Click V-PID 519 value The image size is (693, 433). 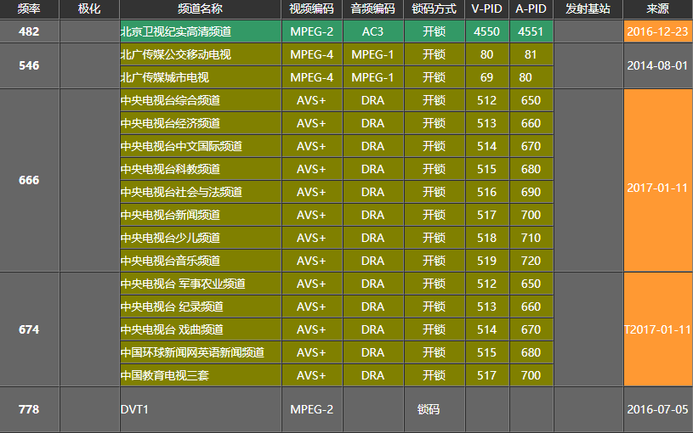[486, 261]
